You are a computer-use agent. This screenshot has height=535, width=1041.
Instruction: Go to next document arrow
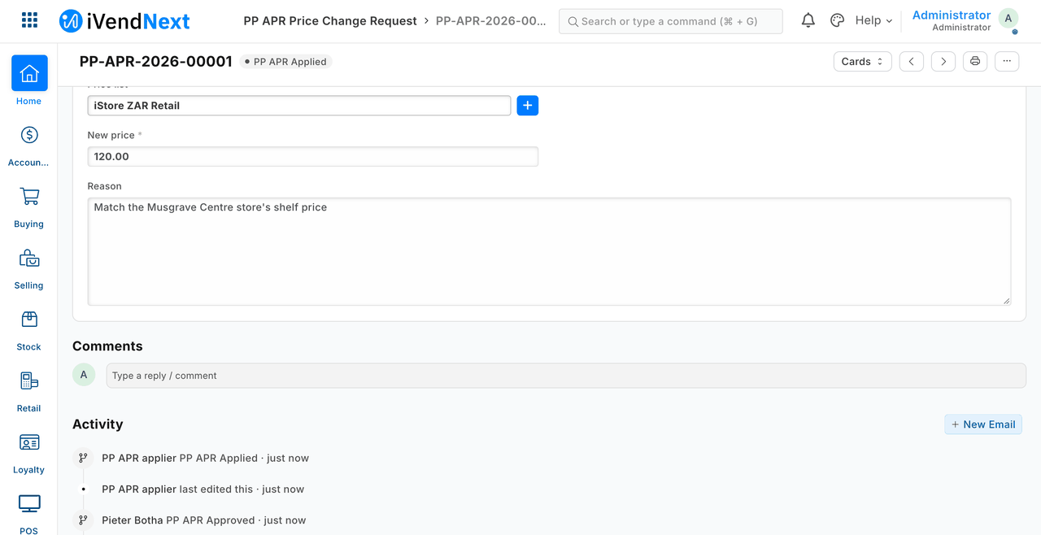click(x=943, y=62)
